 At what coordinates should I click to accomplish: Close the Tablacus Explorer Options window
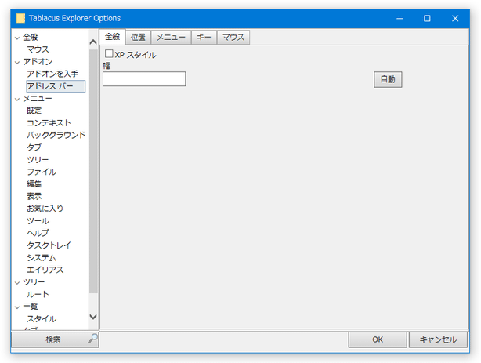pos(455,19)
